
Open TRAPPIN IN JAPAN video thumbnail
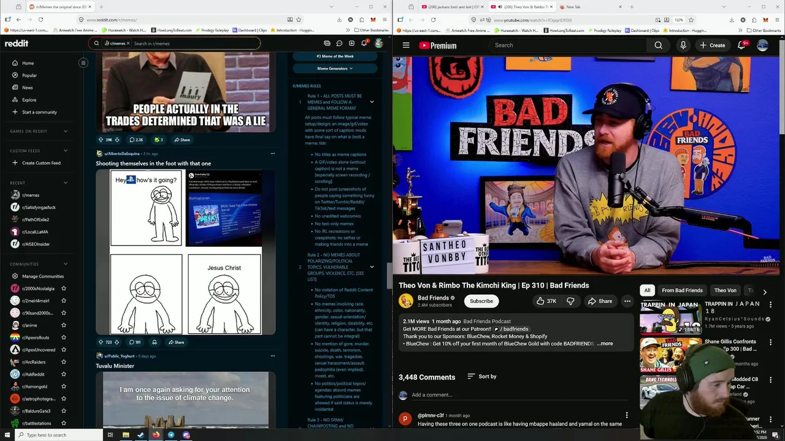pyautogui.click(x=670, y=317)
